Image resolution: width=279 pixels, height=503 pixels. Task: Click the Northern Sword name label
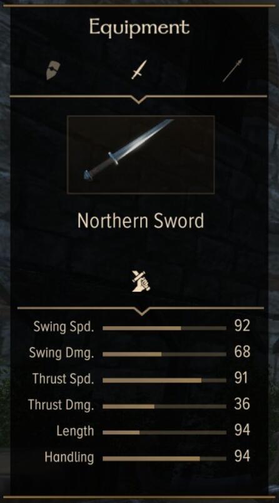pyautogui.click(x=141, y=221)
